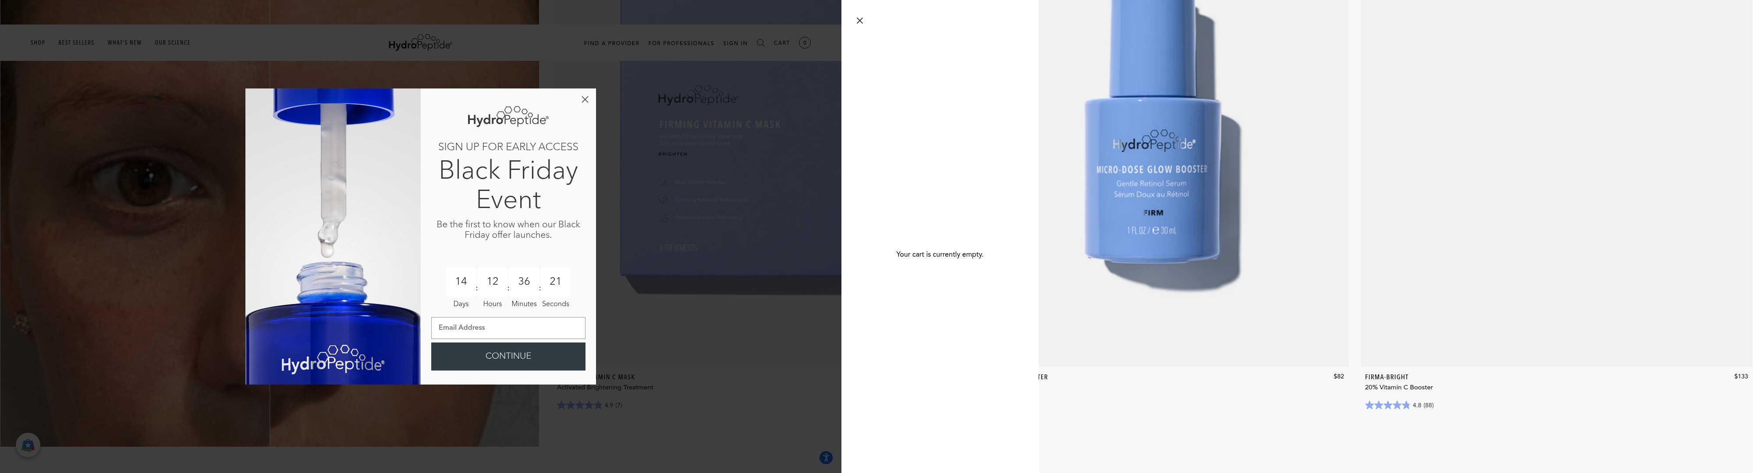The image size is (1753, 473).
Task: Open FOR PROFESSIONALS link
Action: tap(681, 43)
